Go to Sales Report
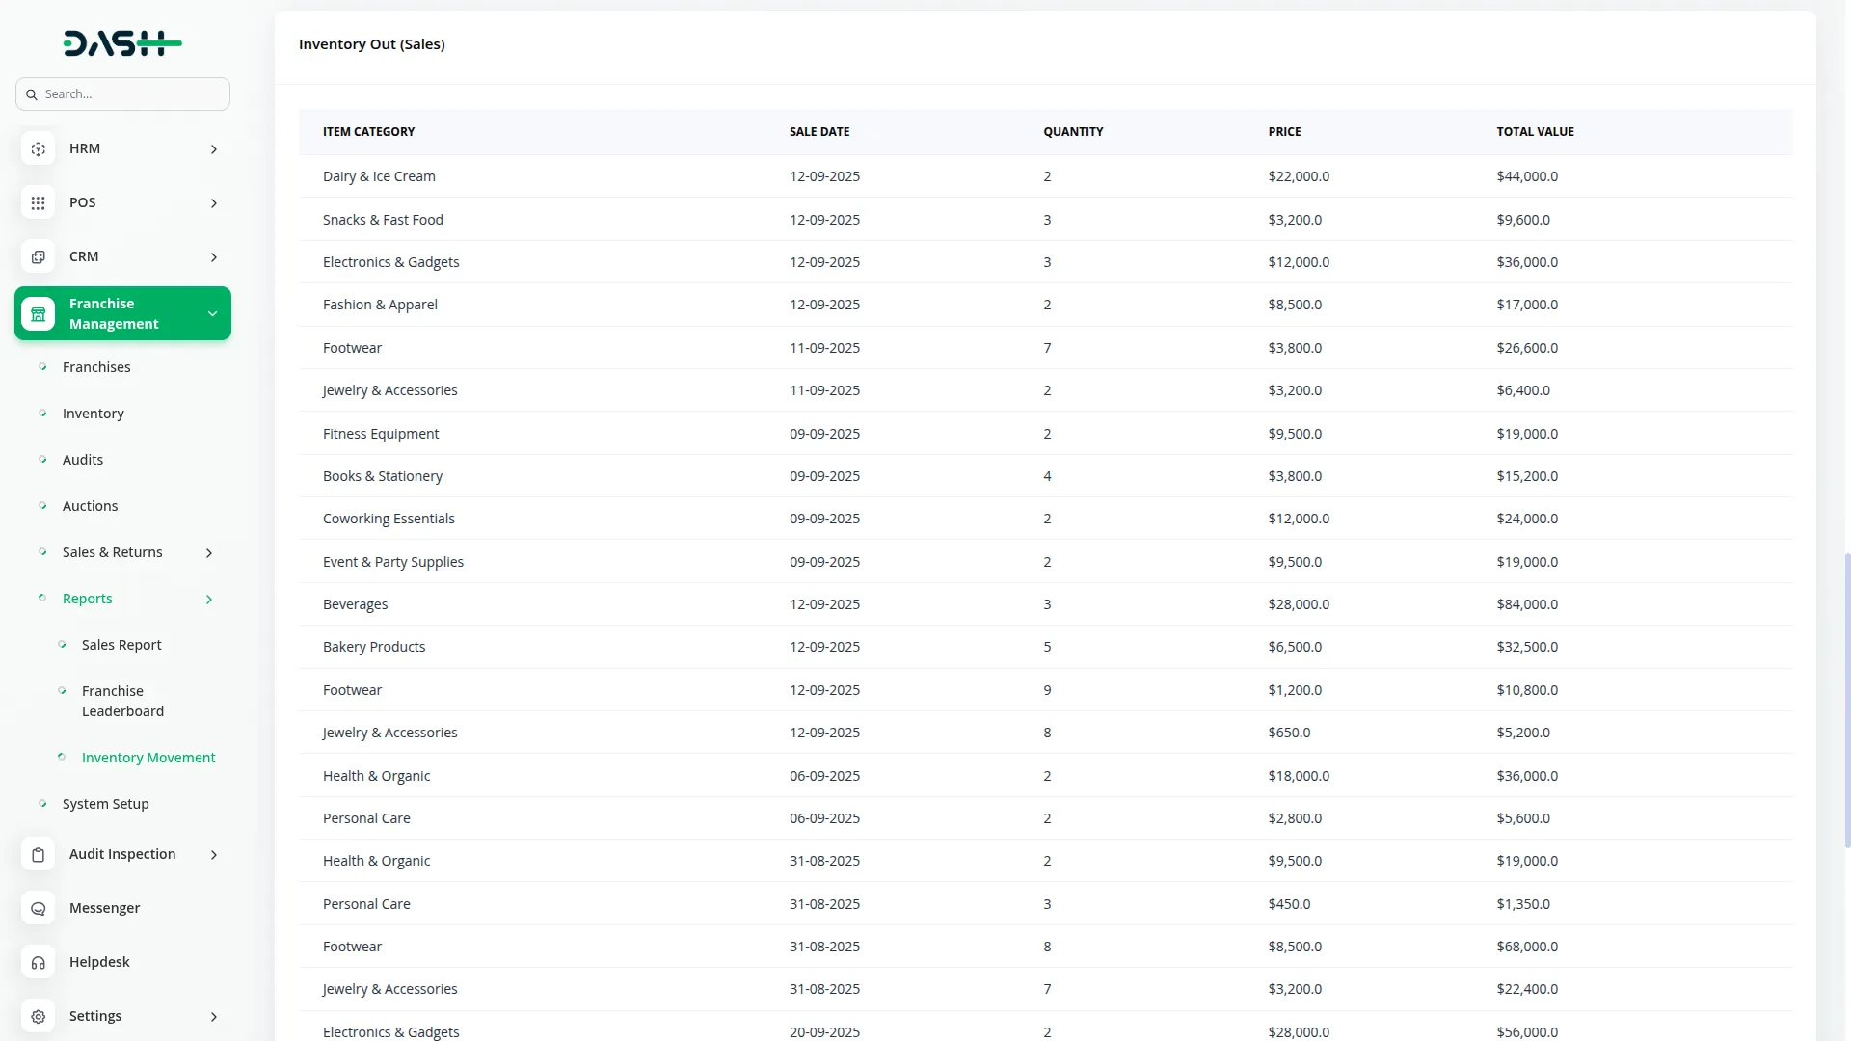 click(x=121, y=645)
